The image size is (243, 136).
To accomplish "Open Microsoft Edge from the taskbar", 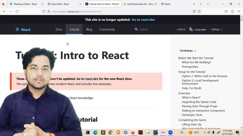I will pyautogui.click(x=95, y=133).
